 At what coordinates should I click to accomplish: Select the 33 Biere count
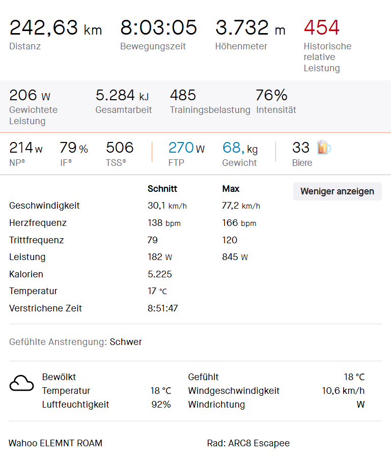300,148
